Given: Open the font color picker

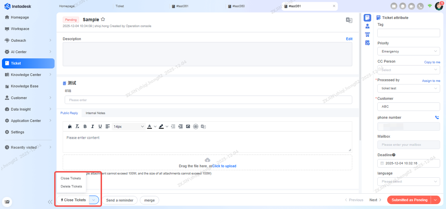Looking at the screenshot, I should pos(150,127).
